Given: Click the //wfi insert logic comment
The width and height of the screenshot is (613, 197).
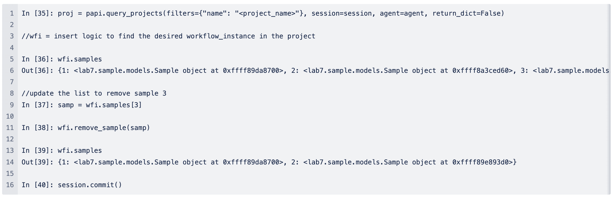Looking at the screenshot, I should (169, 36).
